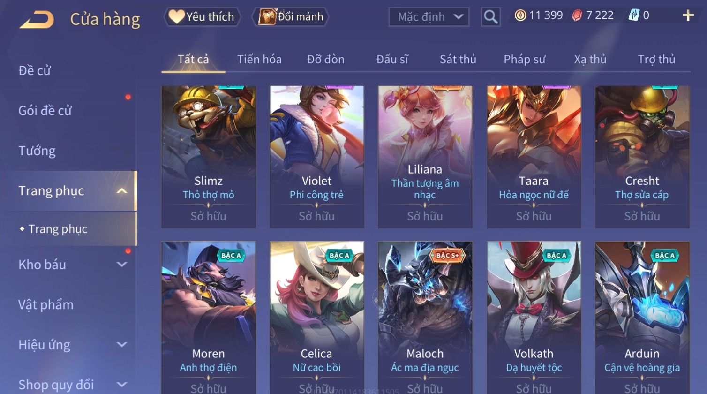The image size is (707, 394).
Task: Tap the red ruby currency icon
Action: (577, 15)
